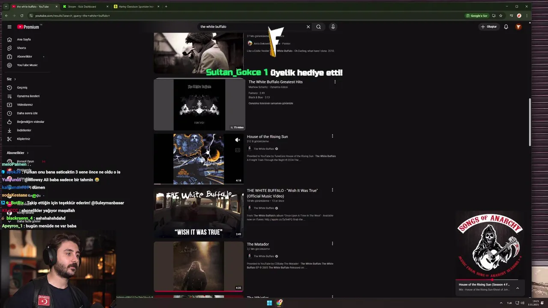Open more options for Greatest Hits playlist

click(335, 82)
